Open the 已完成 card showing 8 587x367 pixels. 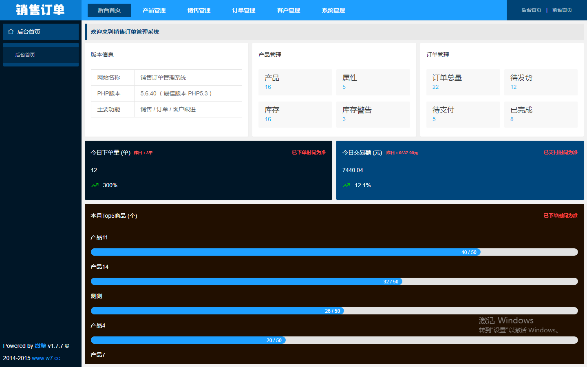(x=541, y=114)
